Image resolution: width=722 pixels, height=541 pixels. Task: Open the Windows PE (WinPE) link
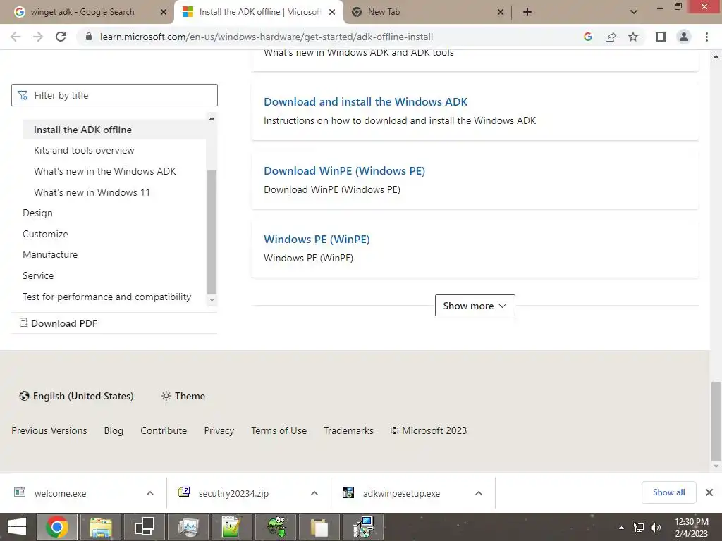(x=317, y=240)
